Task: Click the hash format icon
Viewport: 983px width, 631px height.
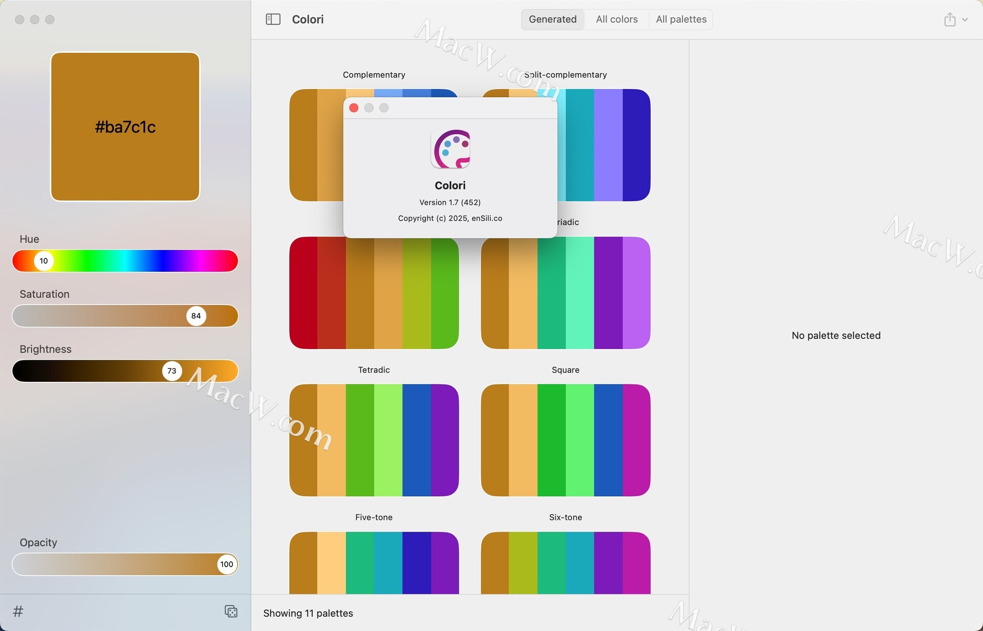Action: pyautogui.click(x=18, y=611)
